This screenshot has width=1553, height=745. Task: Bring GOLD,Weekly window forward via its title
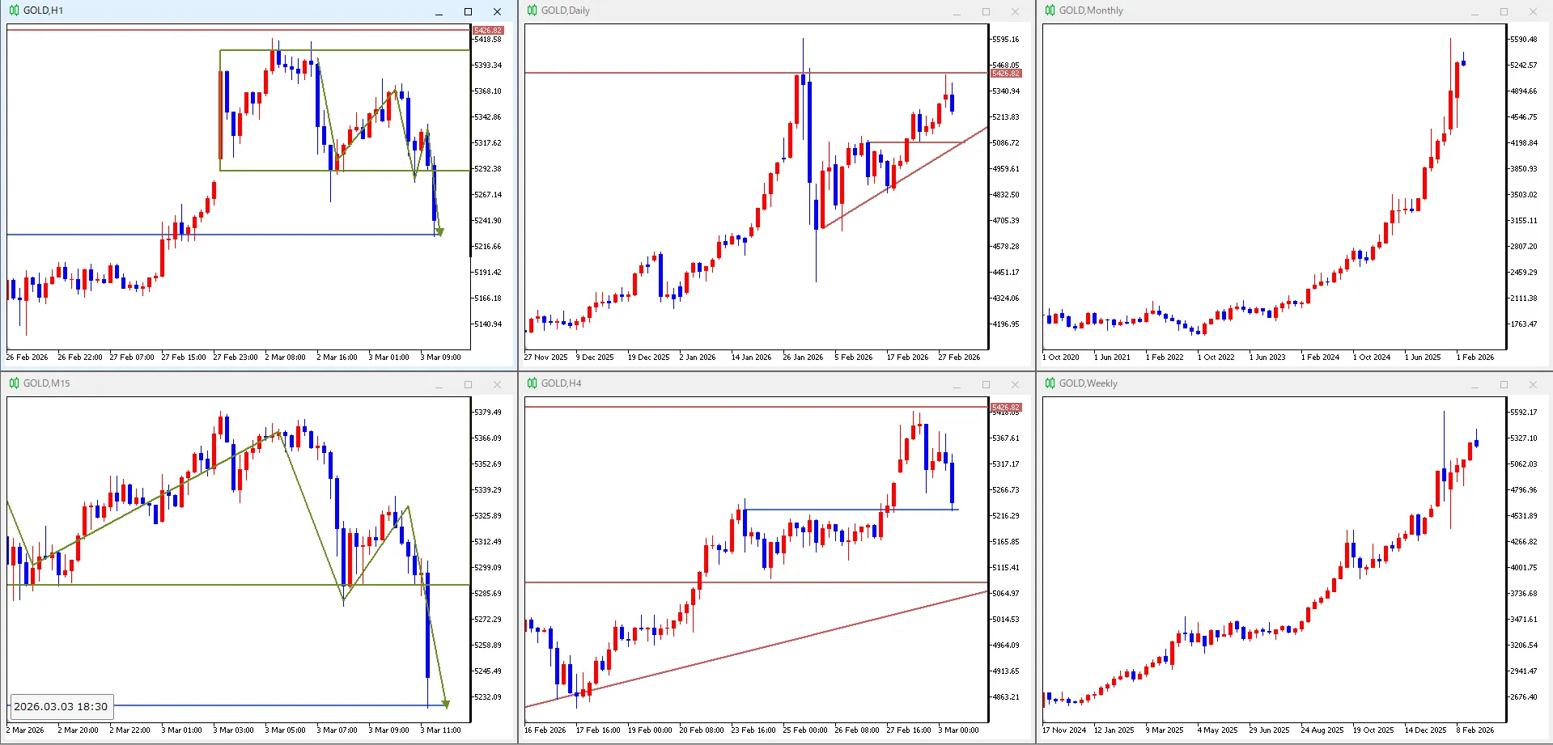1088,383
